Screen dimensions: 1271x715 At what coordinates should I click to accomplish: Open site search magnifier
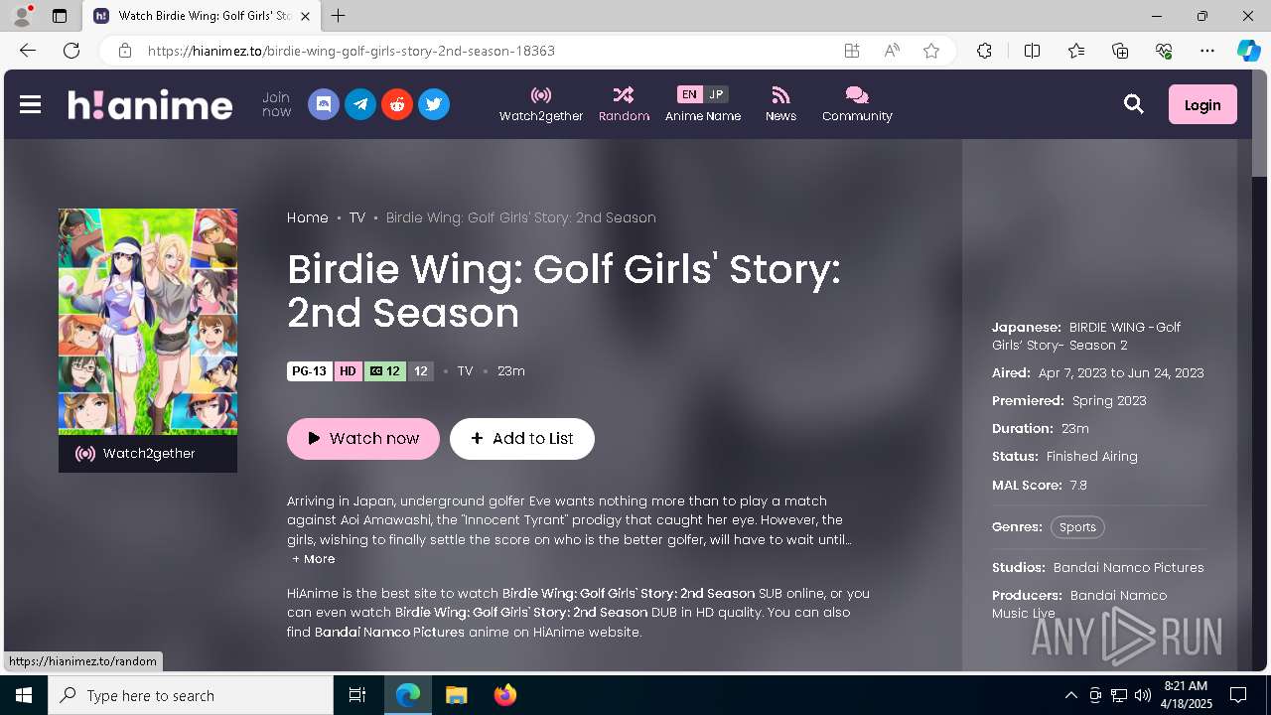coord(1133,104)
